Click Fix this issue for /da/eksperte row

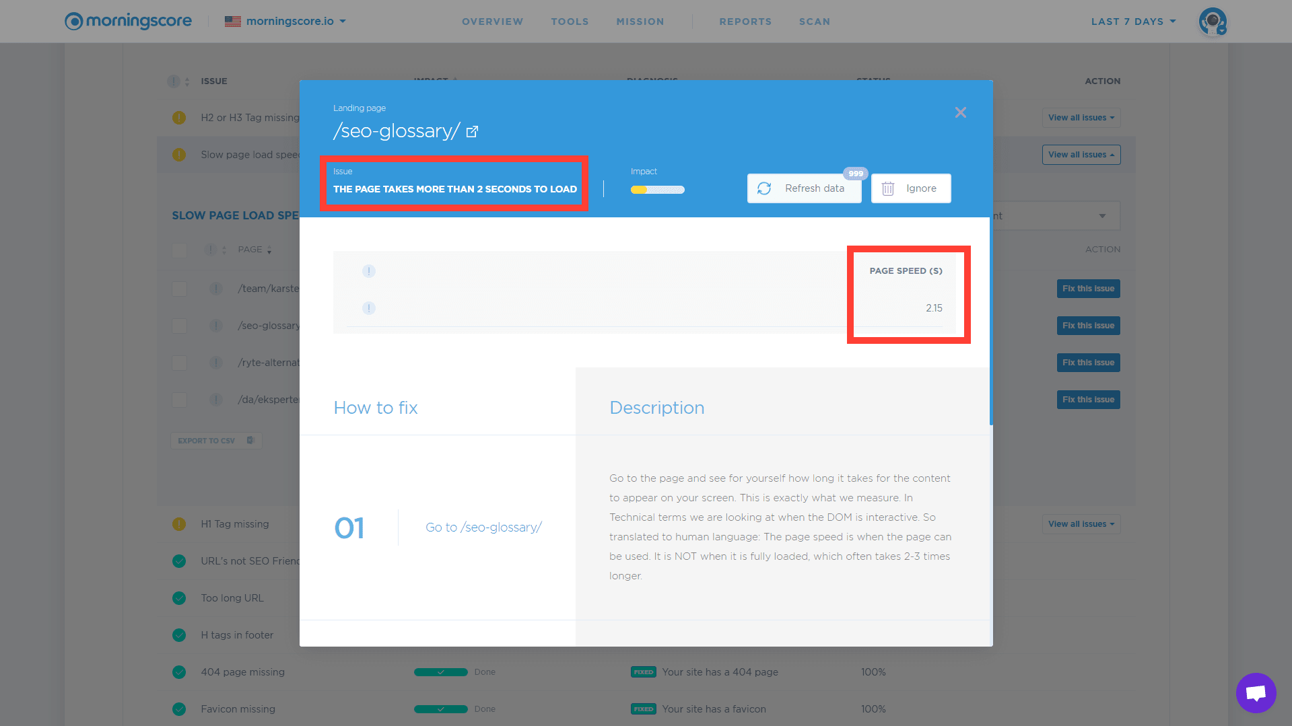tap(1088, 400)
